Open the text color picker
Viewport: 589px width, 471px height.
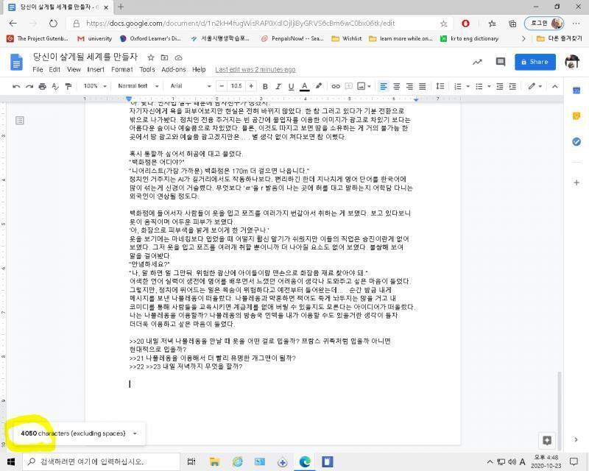coord(305,86)
